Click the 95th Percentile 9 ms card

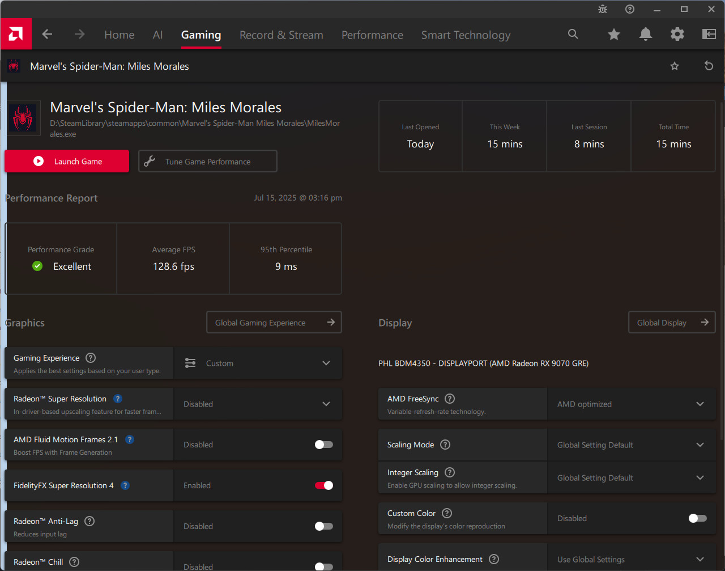pos(286,259)
